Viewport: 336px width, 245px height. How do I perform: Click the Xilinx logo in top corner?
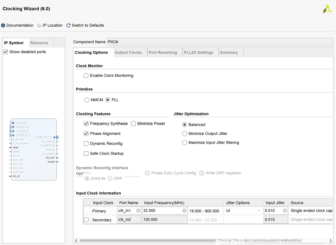[328, 9]
